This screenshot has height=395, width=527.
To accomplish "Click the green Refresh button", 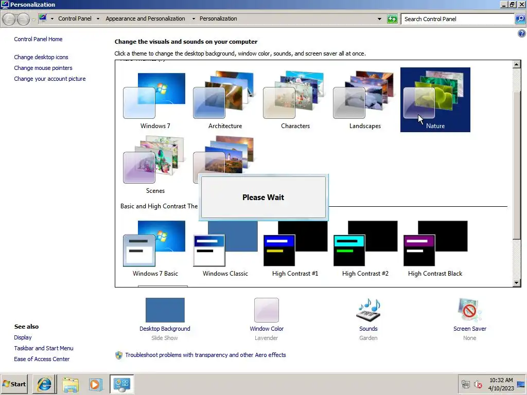I will click(x=392, y=19).
